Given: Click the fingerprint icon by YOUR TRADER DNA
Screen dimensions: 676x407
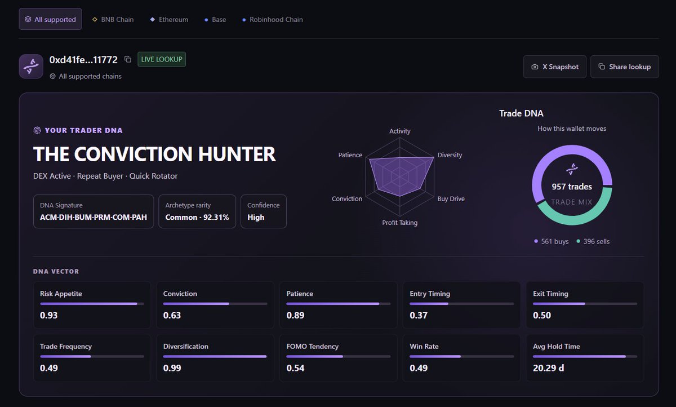Looking at the screenshot, I should tap(37, 130).
